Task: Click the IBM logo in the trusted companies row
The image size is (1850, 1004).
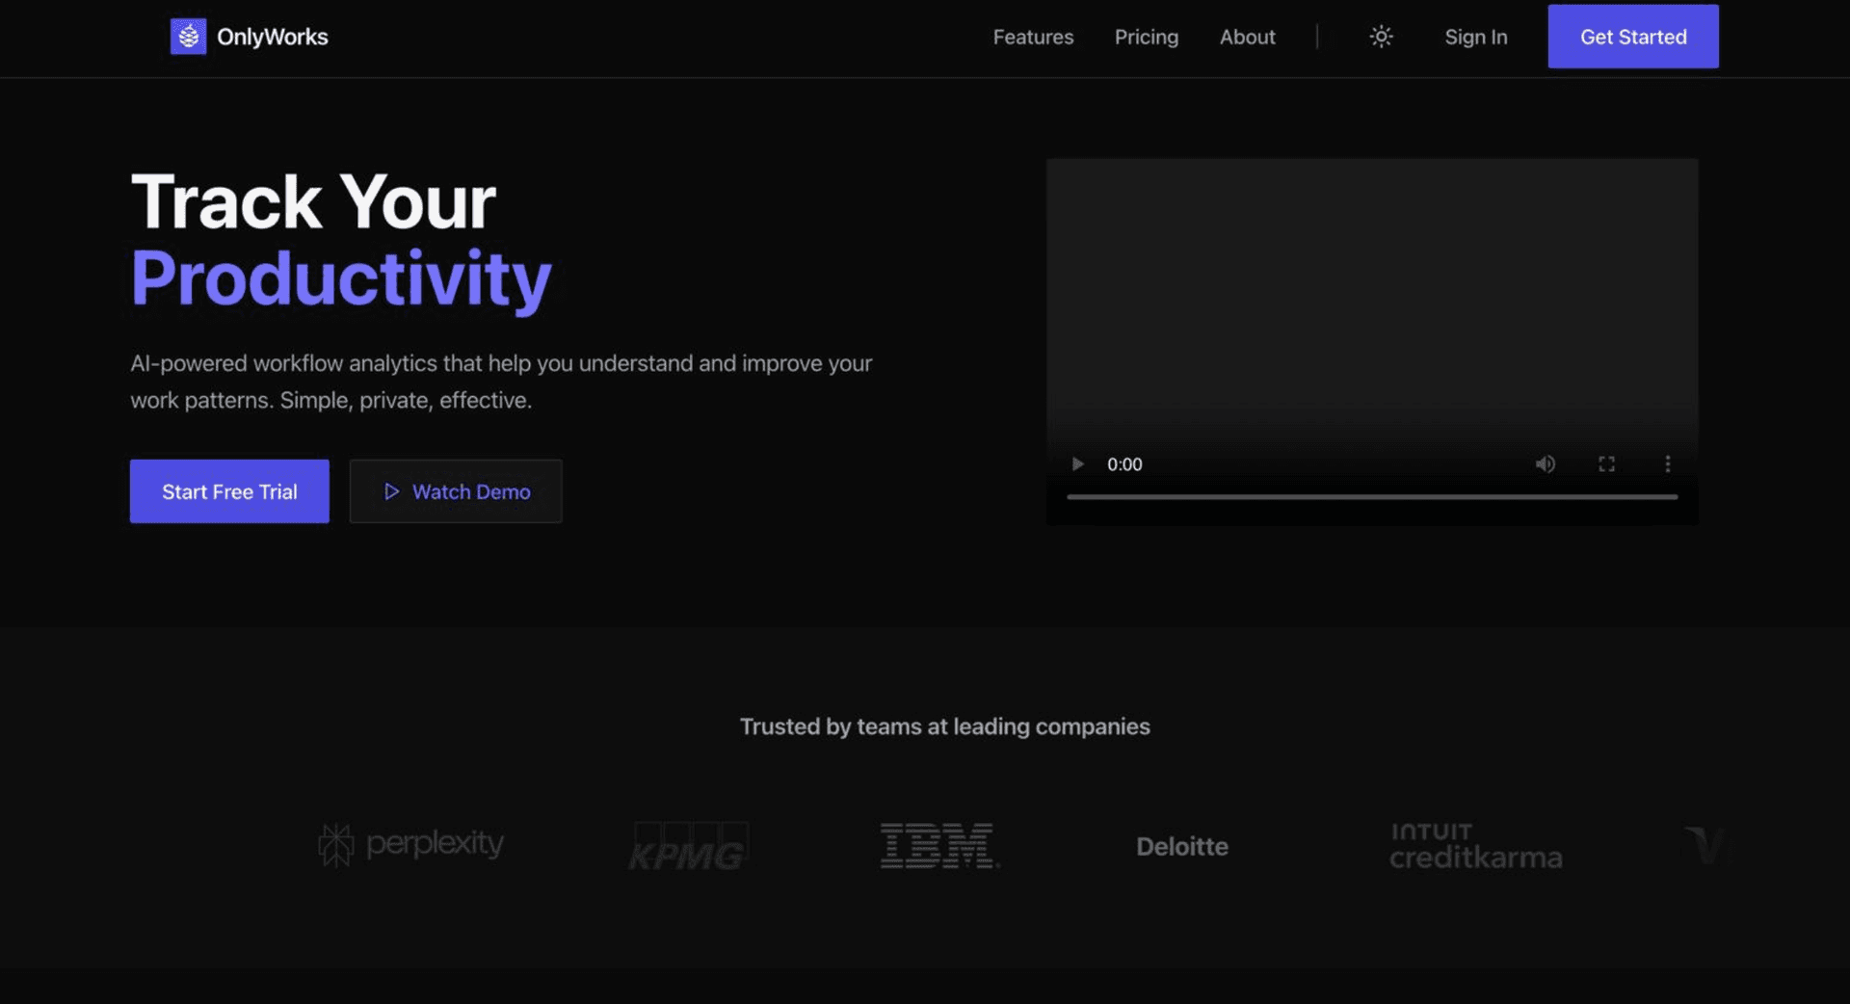Action: [939, 845]
